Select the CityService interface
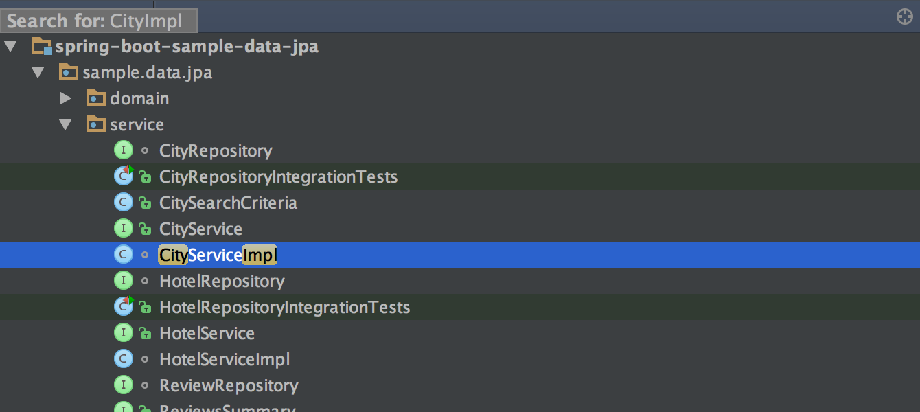The width and height of the screenshot is (920, 412). 200,229
